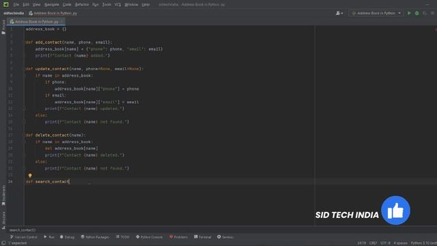Open the Version Control tool window
The width and height of the screenshot is (437, 246).
pyautogui.click(x=23, y=237)
